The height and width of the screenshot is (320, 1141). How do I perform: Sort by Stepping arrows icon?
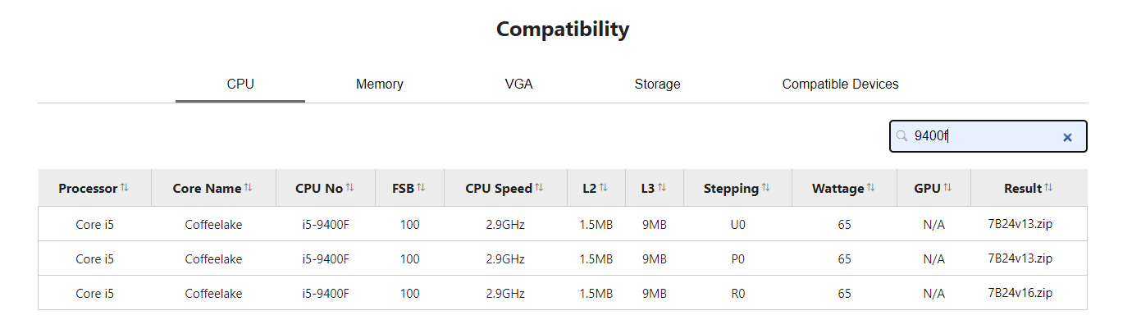(766, 188)
